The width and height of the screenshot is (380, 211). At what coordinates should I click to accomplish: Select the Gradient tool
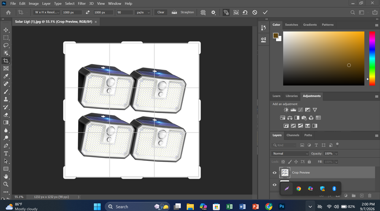click(6, 122)
